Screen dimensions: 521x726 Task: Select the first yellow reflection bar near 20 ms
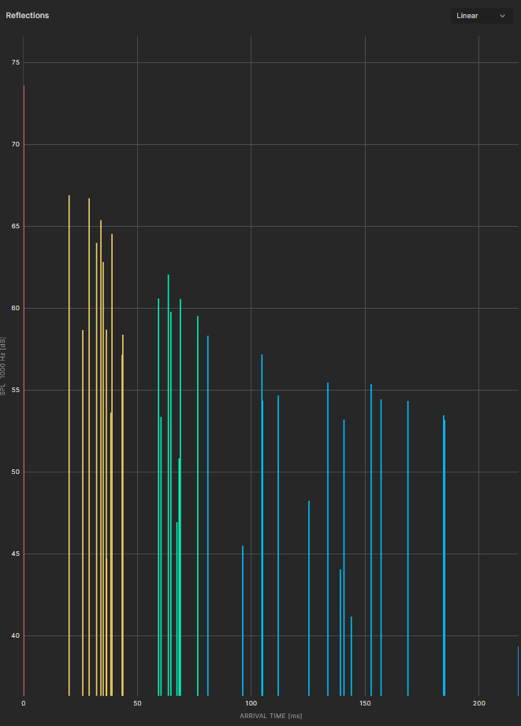click(69, 441)
